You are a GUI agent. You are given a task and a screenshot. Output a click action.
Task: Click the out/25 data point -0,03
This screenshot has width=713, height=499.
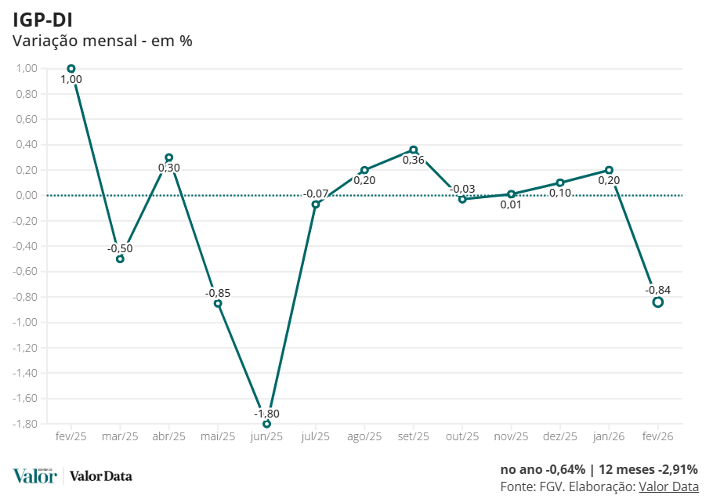click(x=462, y=199)
